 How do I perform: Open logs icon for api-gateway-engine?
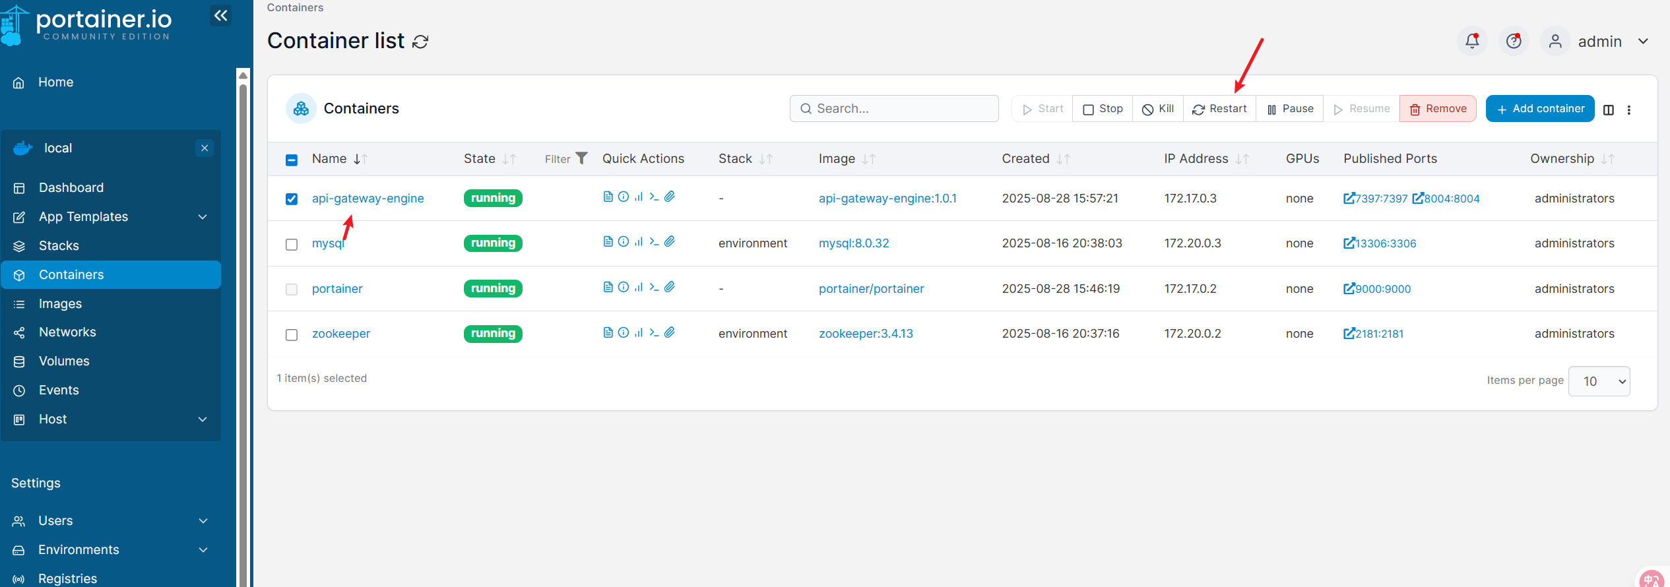(608, 197)
